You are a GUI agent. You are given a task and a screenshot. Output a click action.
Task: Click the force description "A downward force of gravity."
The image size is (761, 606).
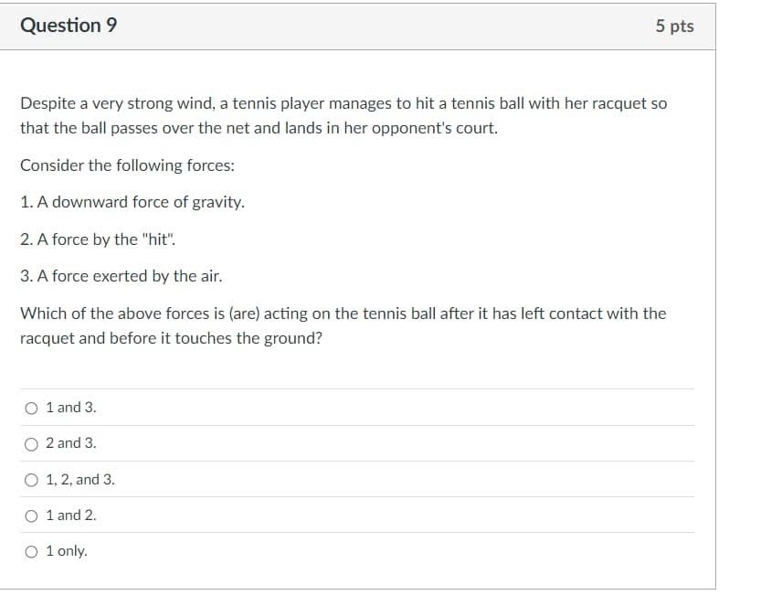131,202
